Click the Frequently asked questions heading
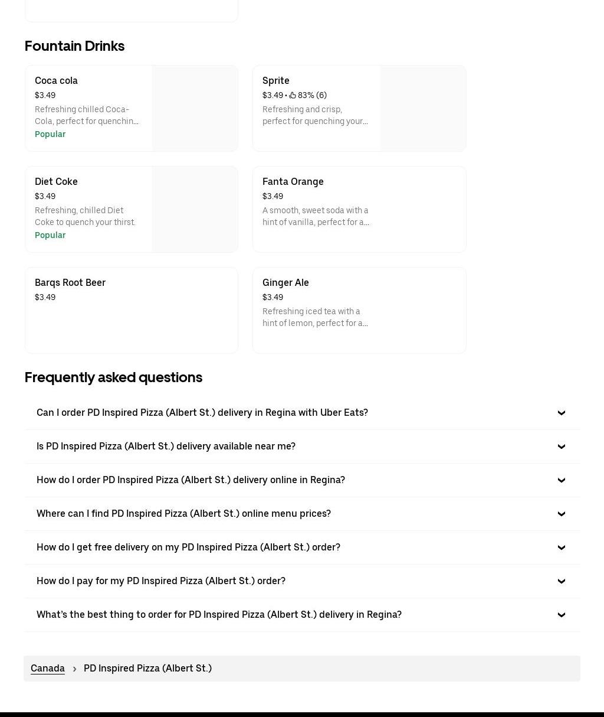 click(x=113, y=377)
